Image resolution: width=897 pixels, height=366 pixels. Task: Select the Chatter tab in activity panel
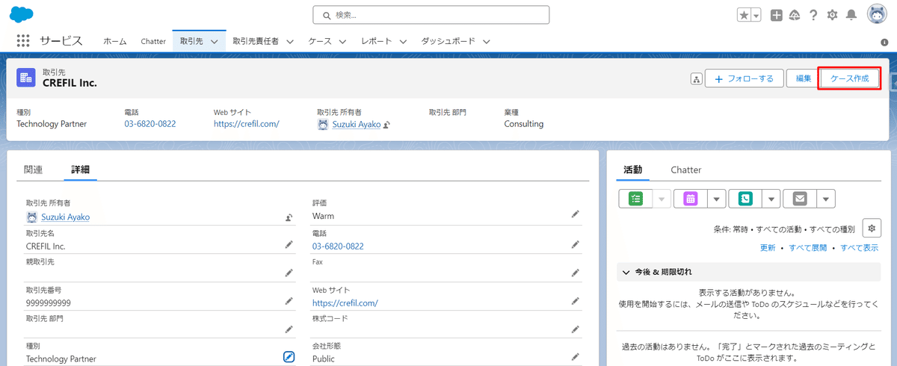pos(686,170)
